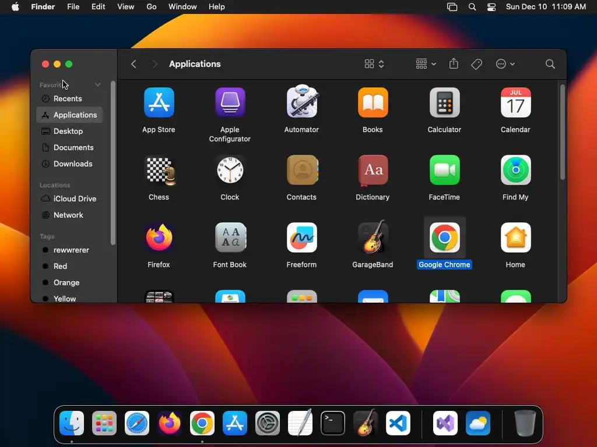Open the more actions ellipsis dropdown
This screenshot has height=447, width=597.
click(x=505, y=64)
